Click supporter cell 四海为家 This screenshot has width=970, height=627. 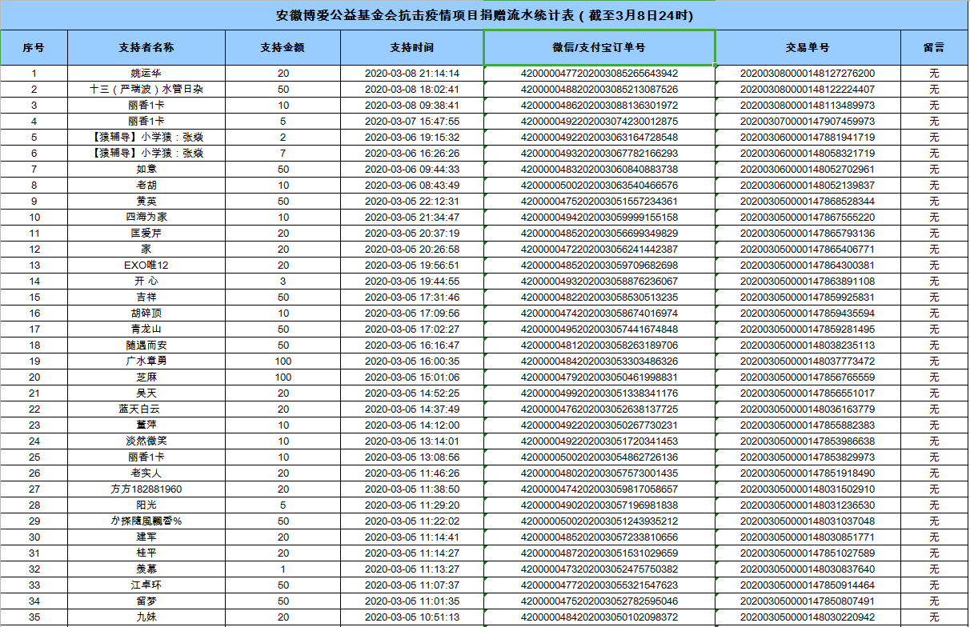(146, 218)
